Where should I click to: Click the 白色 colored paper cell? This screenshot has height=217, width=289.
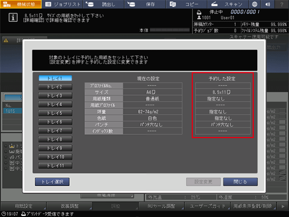[153, 118]
